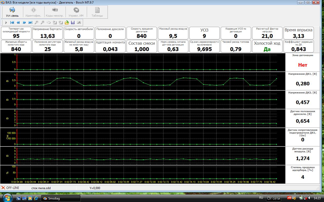Click the RU language indicator
The height and width of the screenshot is (202, 324).
[261, 198]
